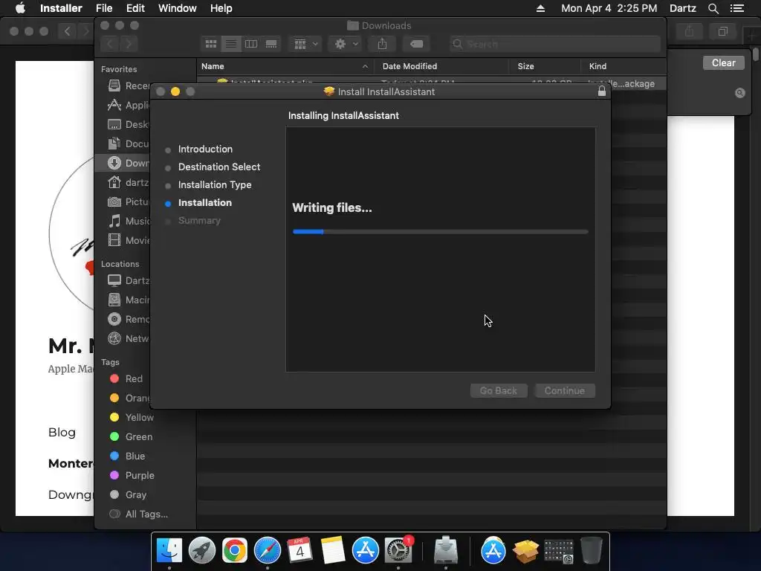Open first App Store icon in Dock

(x=365, y=551)
